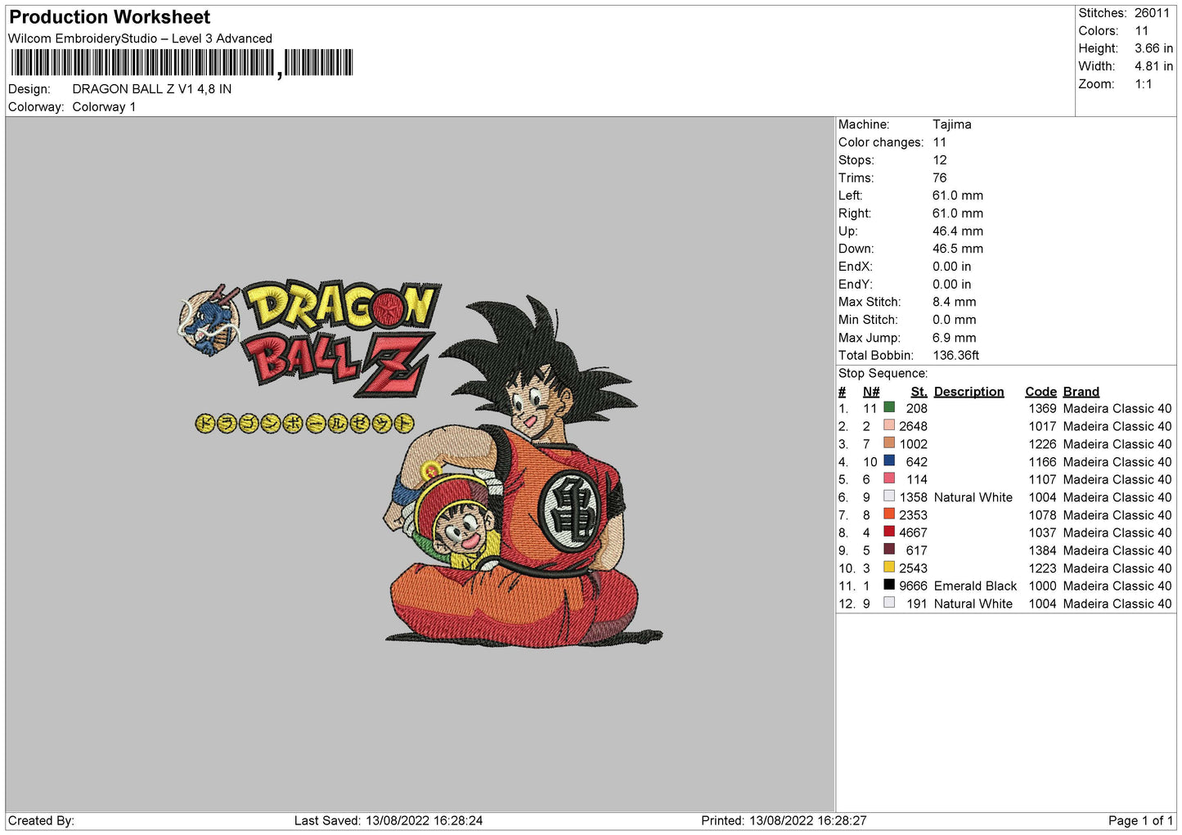Click the Machine value Tajima

[952, 124]
